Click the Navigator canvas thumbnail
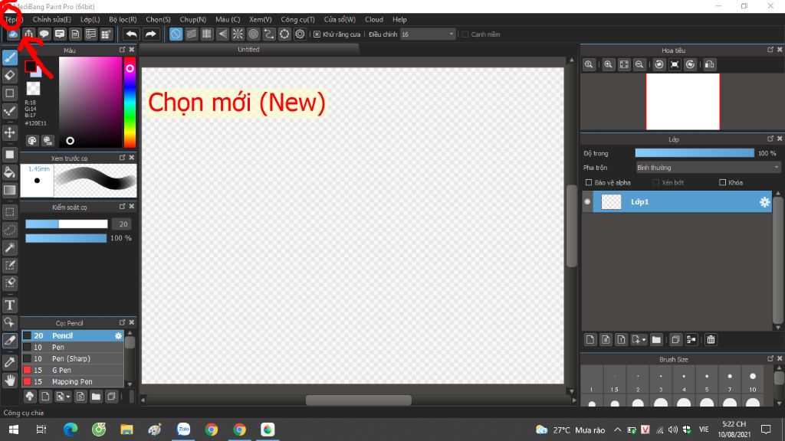Screen dimensions: 785x441 pos(683,102)
